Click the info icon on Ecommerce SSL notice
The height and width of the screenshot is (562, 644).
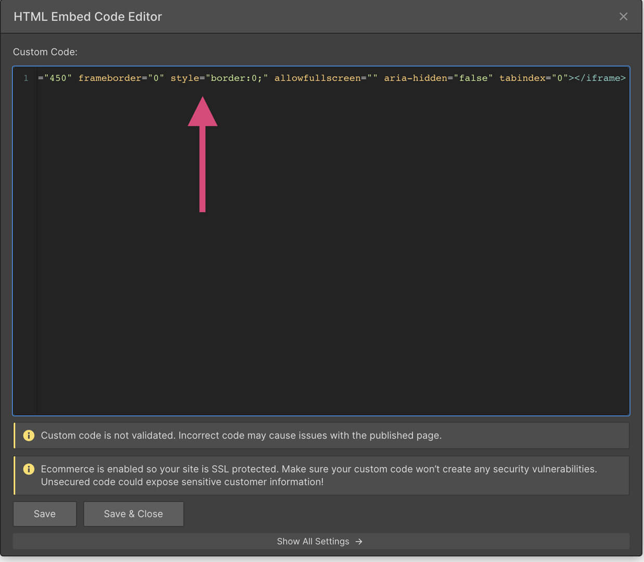click(x=29, y=469)
